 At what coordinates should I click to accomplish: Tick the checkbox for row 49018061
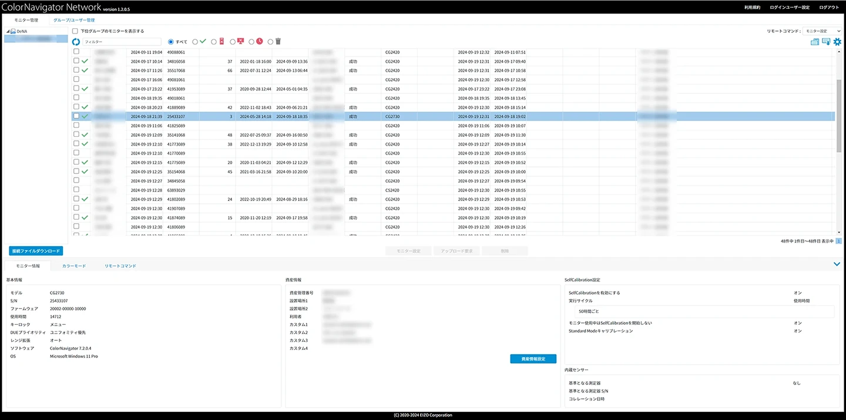(x=76, y=98)
